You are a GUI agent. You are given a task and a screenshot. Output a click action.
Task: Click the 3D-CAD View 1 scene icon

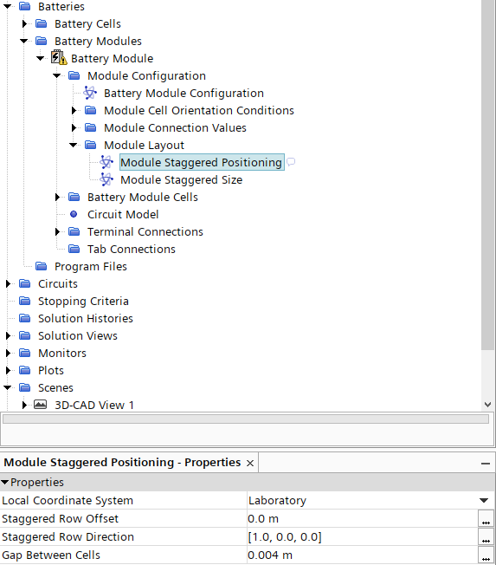(41, 405)
